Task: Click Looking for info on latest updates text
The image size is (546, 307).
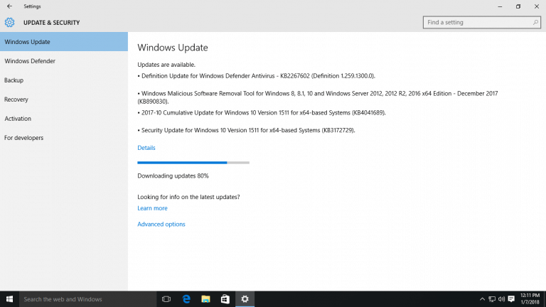Action: [x=188, y=197]
